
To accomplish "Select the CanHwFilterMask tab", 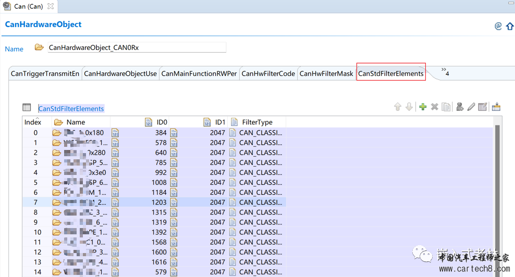I will click(x=326, y=73).
